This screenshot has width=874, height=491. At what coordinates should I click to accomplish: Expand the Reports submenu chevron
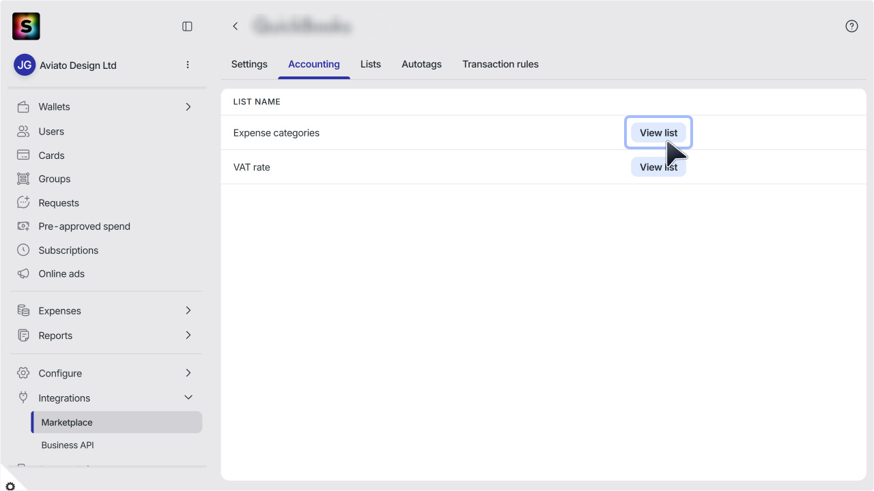188,335
